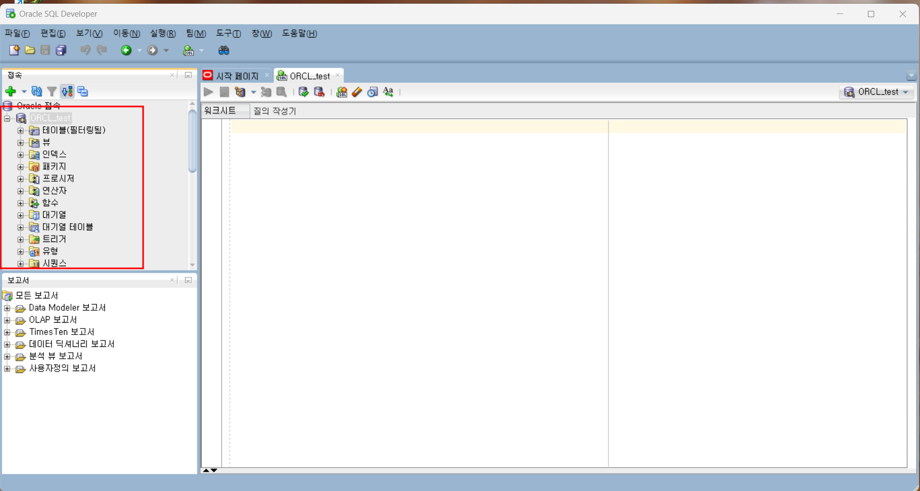Viewport: 920px width, 491px height.
Task: Select the 함수 tree item
Action: click(50, 203)
